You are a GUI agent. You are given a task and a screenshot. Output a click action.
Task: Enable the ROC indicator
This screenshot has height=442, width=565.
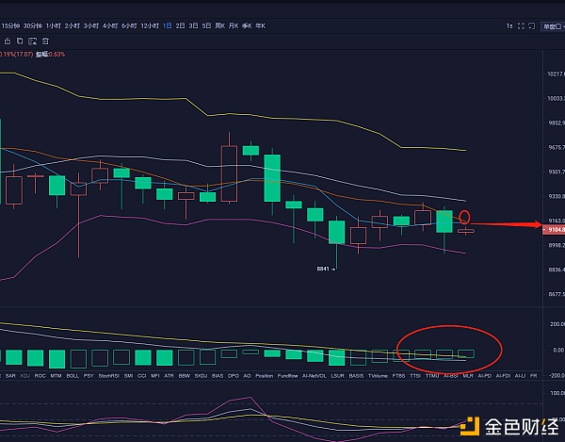point(40,376)
